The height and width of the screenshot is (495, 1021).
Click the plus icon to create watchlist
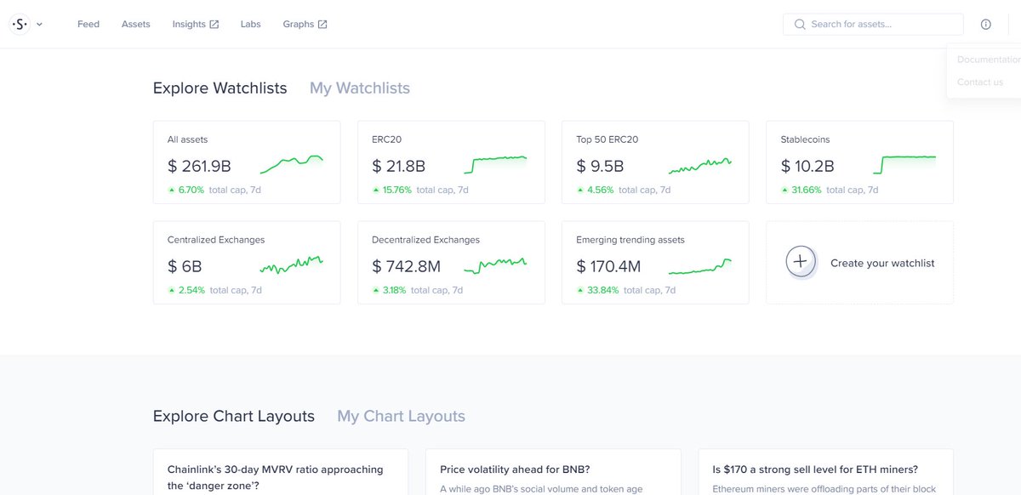pos(800,262)
